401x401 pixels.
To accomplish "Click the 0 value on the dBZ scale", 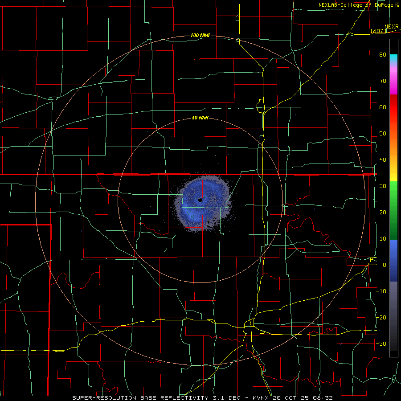I will click(385, 265).
